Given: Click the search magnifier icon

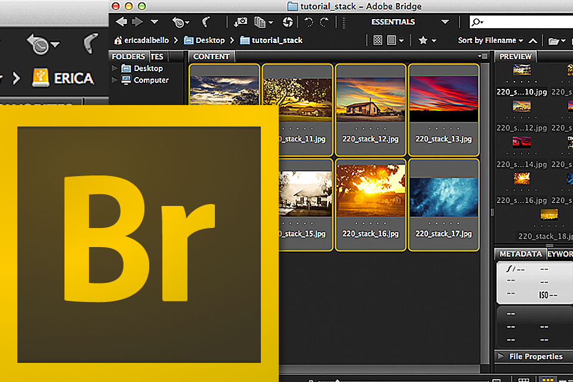Looking at the screenshot, I should (x=476, y=21).
